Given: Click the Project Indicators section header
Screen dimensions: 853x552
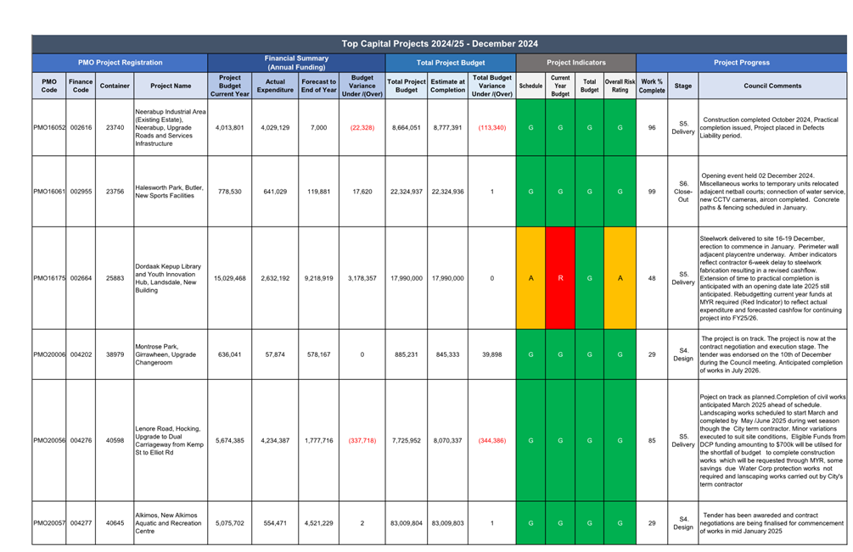Looking at the screenshot, I should pyautogui.click(x=575, y=63).
